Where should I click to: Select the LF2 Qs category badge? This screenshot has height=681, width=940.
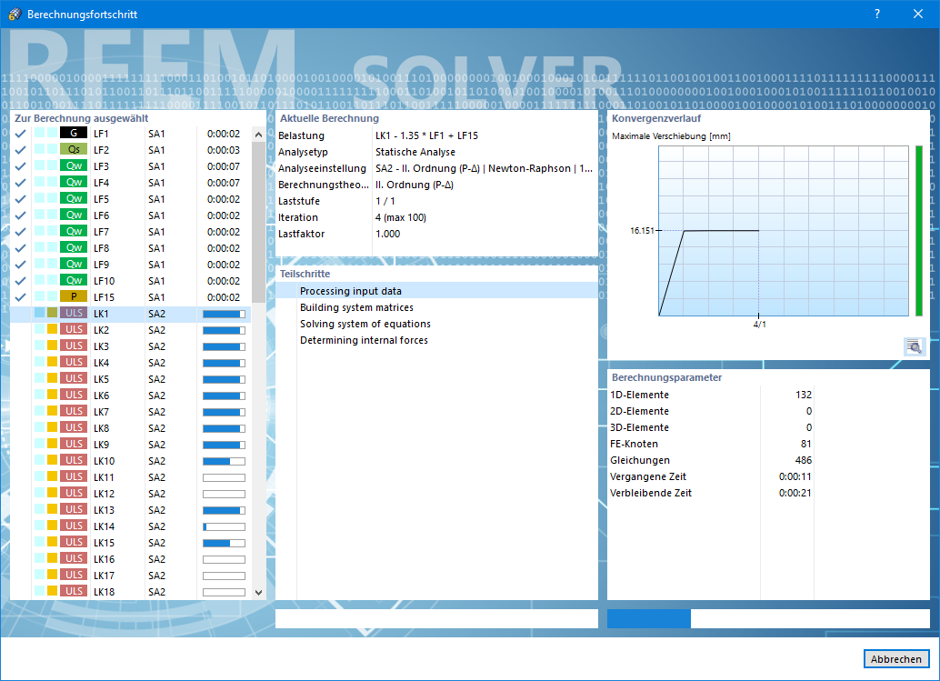(x=74, y=149)
